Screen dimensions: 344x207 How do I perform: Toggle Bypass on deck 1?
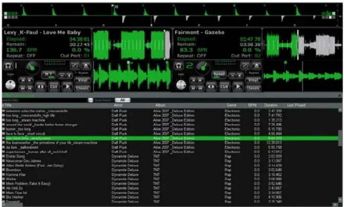(x=83, y=73)
